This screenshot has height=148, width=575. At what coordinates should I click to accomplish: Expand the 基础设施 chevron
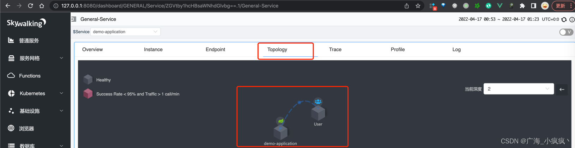coord(61,111)
